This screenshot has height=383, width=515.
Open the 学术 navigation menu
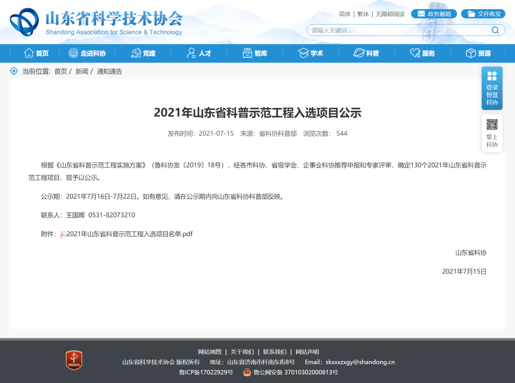click(x=311, y=53)
